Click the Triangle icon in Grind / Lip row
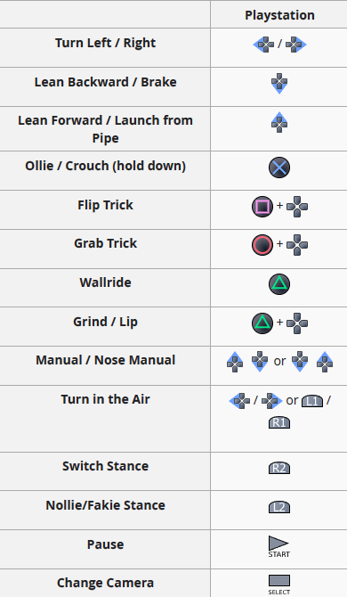 tap(262, 323)
